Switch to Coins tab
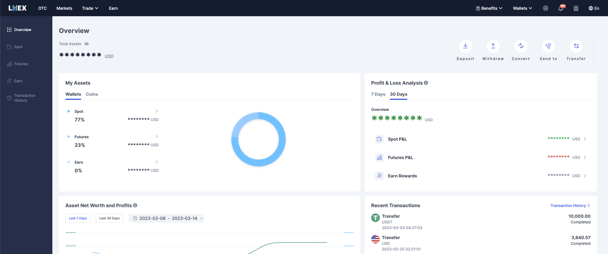608x254 pixels. [92, 94]
